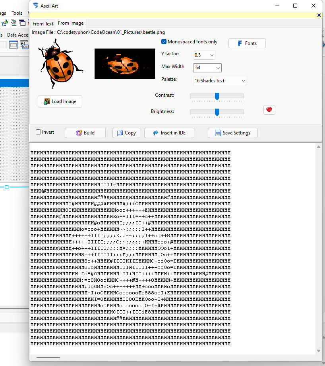The image size is (325, 366).
Task: Switch to the From Text tab
Action: pos(43,24)
